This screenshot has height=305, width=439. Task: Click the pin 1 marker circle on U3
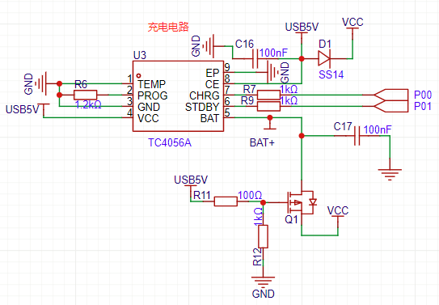tap(138, 75)
